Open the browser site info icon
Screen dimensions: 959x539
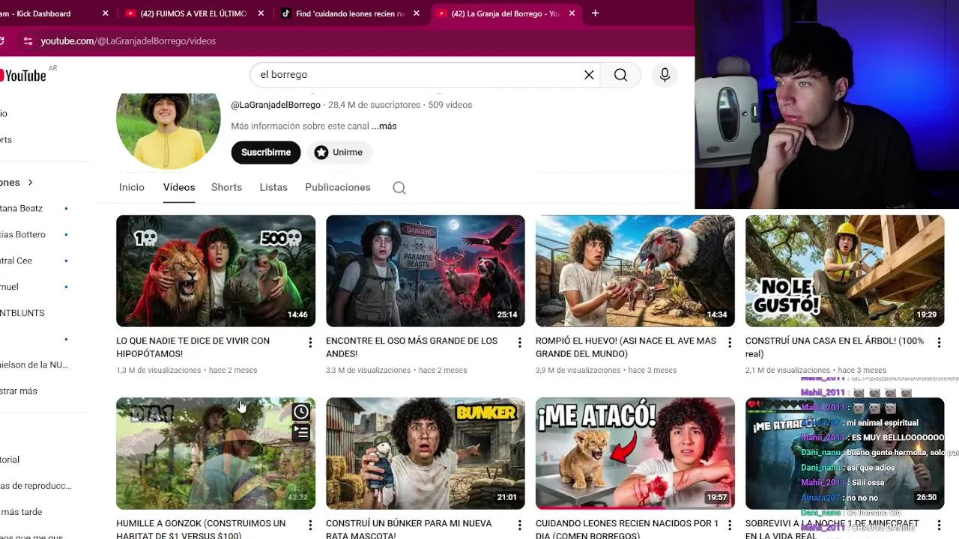[x=28, y=41]
